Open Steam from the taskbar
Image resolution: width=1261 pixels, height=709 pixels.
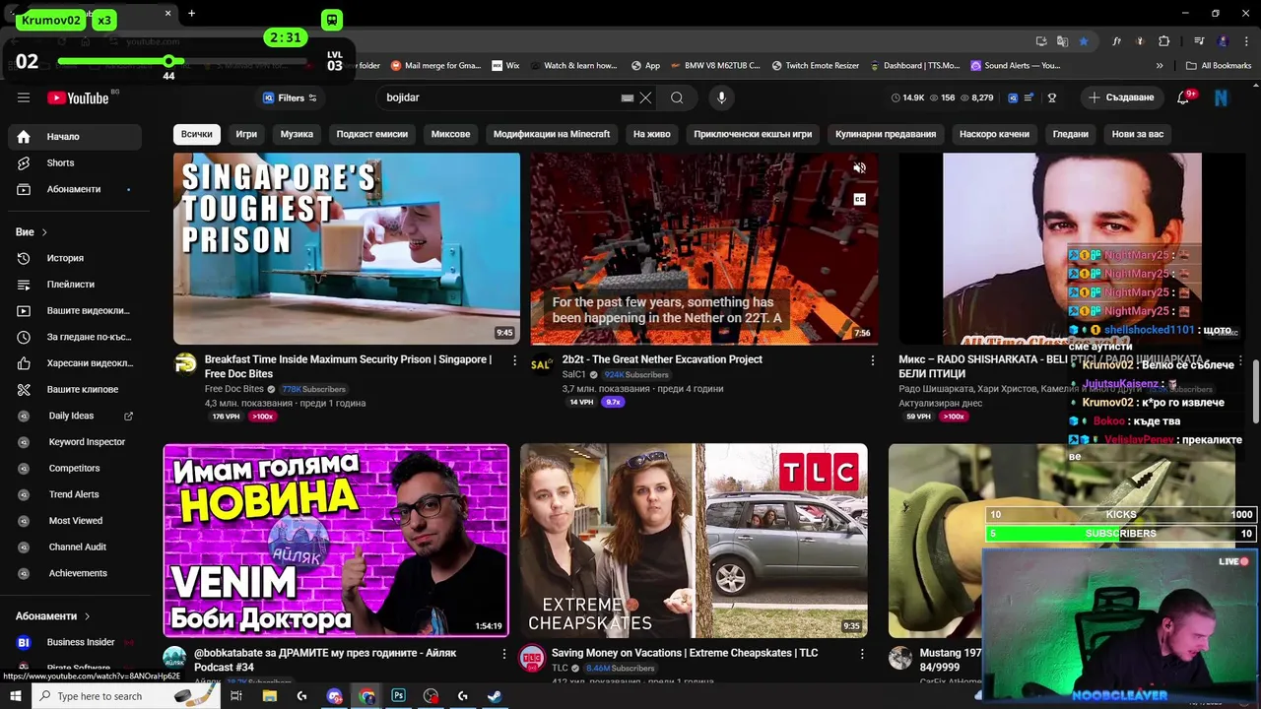pyautogui.click(x=495, y=695)
